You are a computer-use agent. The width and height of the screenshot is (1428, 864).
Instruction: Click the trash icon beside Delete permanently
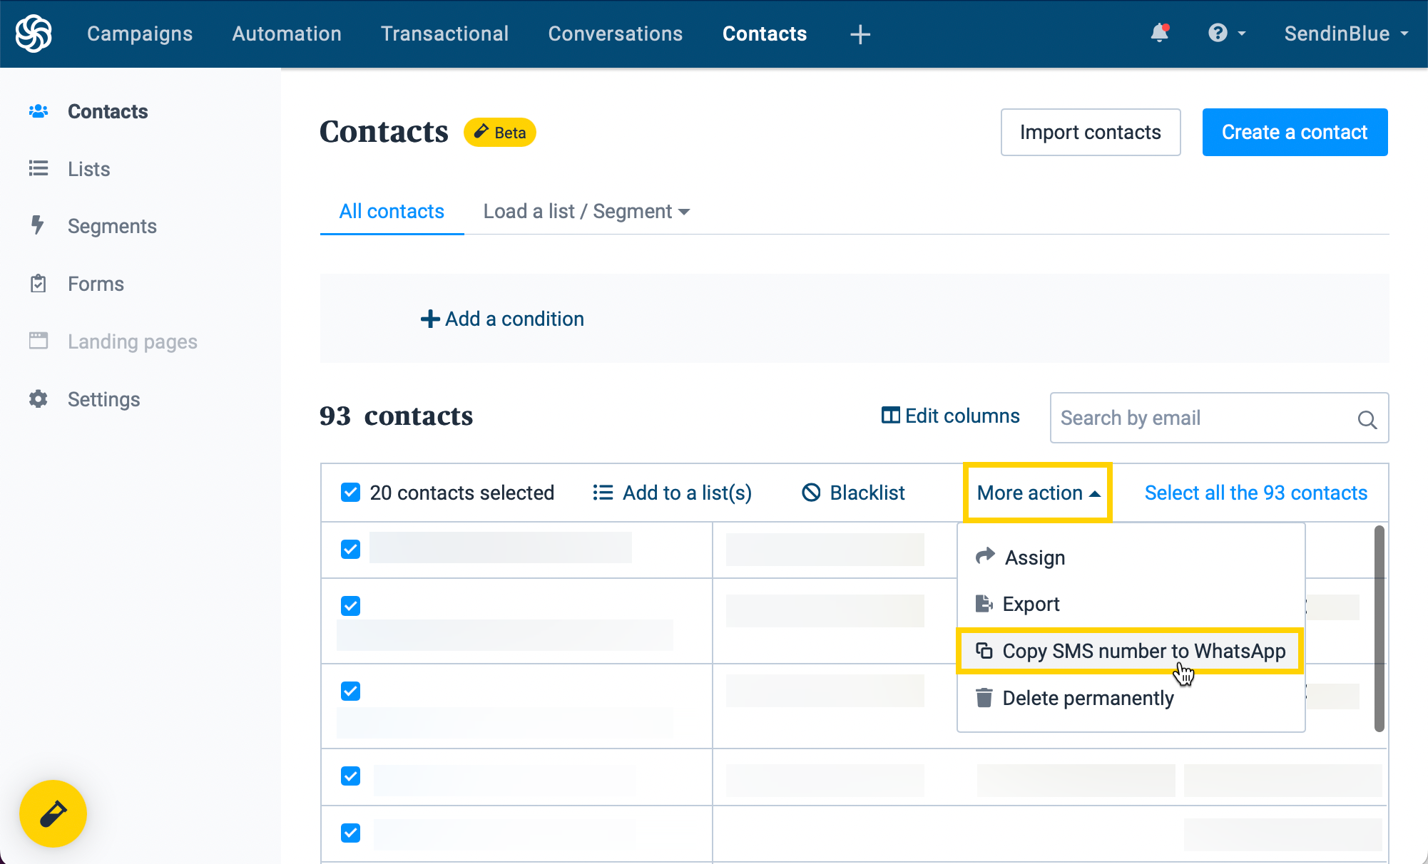click(x=984, y=697)
